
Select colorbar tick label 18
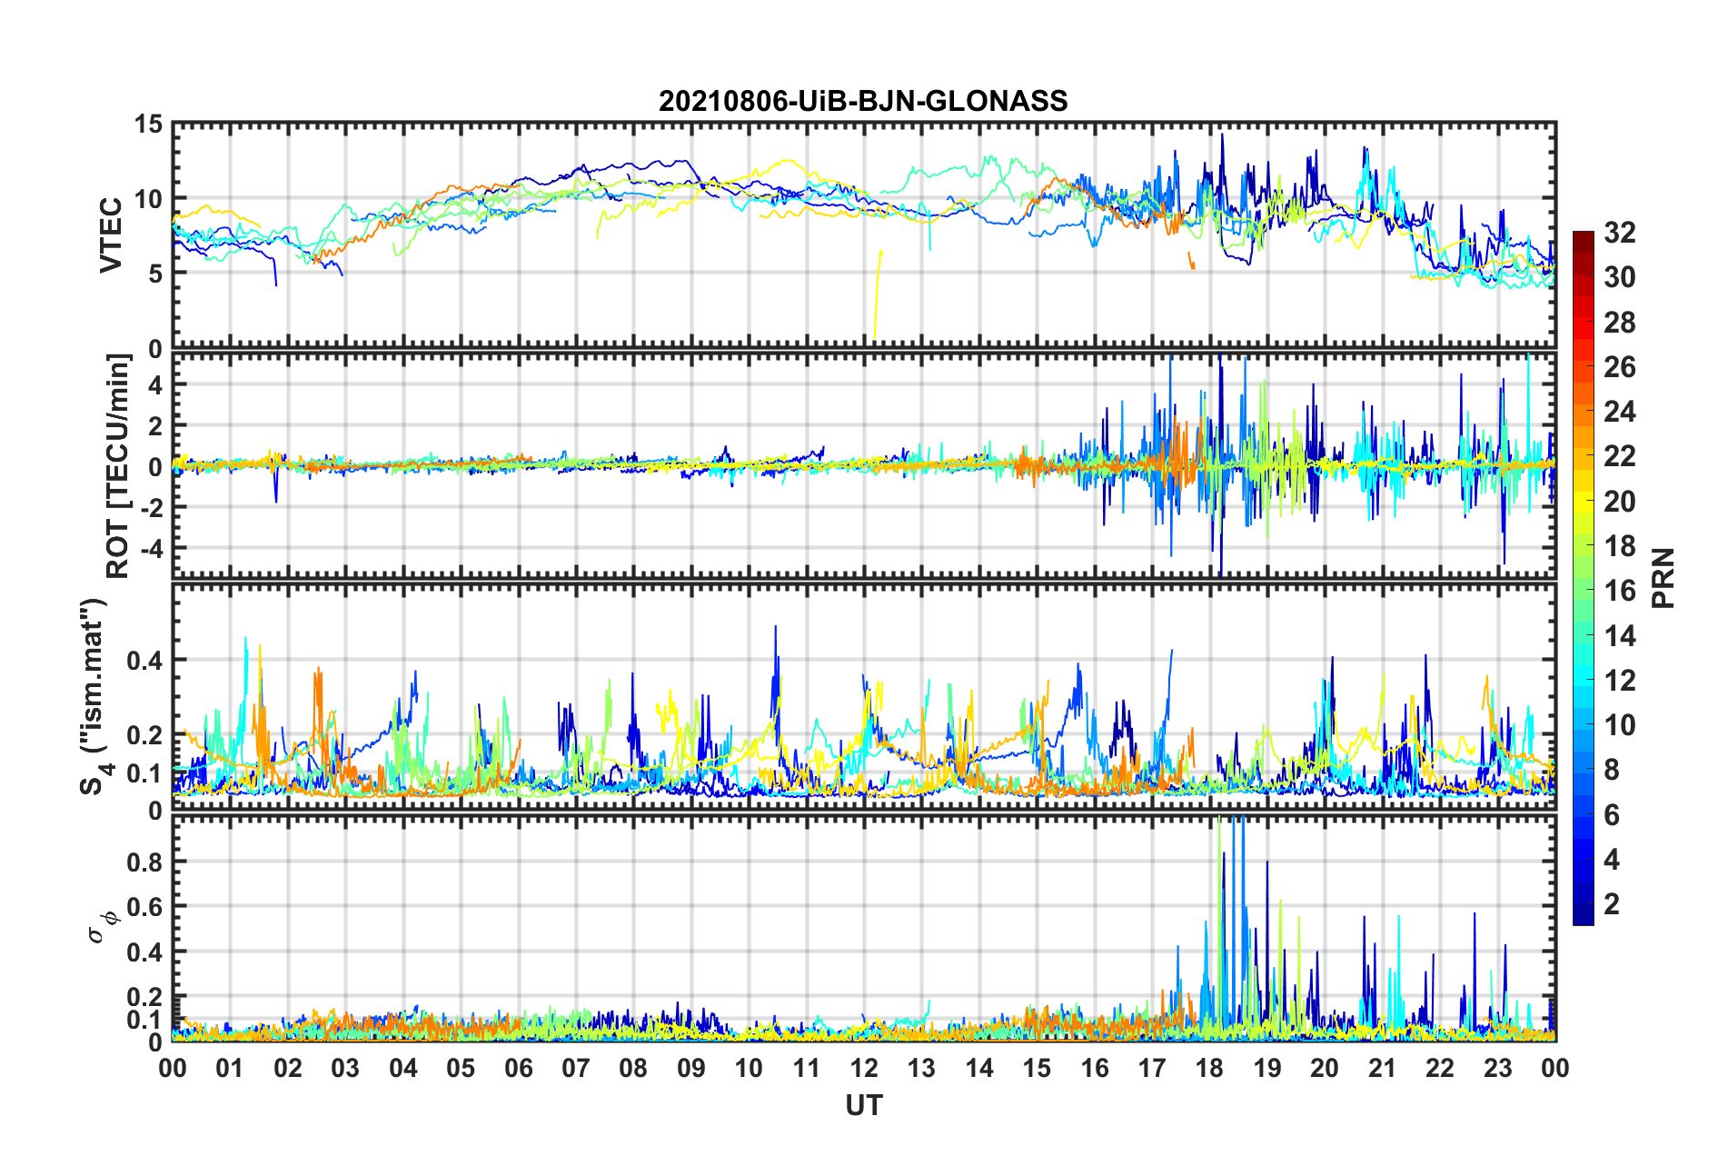pos(1619,546)
